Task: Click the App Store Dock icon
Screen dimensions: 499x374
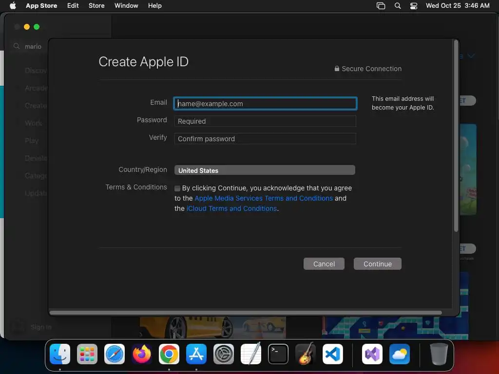Action: click(196, 354)
